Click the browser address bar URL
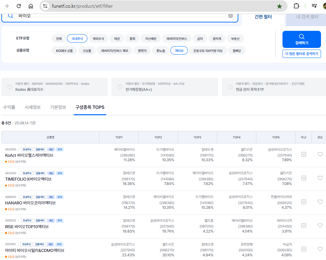The image size is (326, 260). pos(82,6)
